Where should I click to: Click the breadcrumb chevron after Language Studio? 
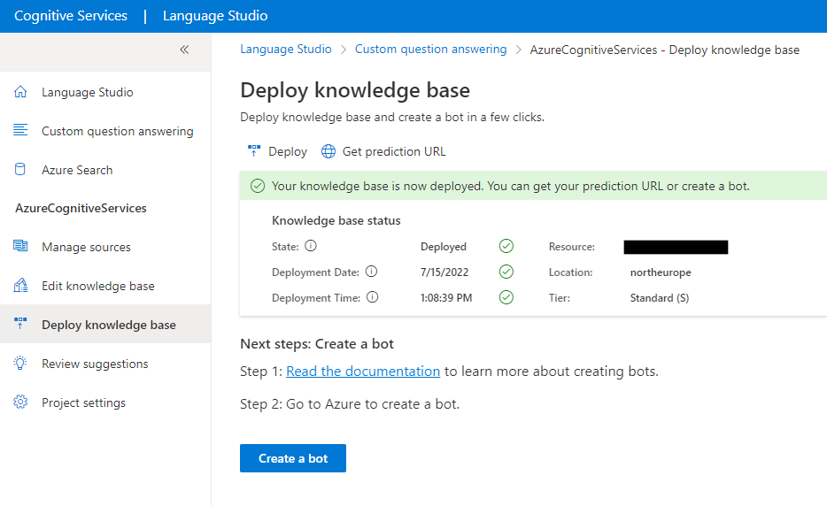coord(344,50)
